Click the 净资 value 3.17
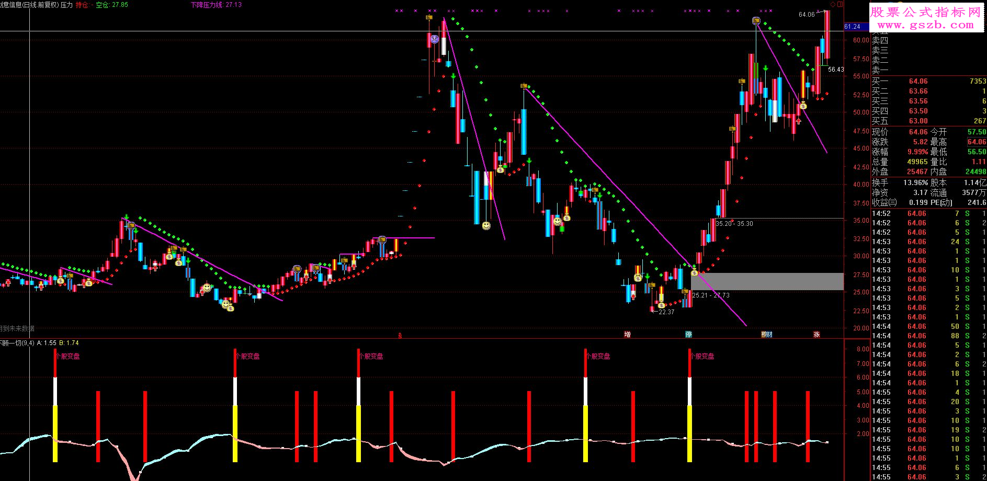This screenshot has height=481, width=987. pyautogui.click(x=920, y=192)
